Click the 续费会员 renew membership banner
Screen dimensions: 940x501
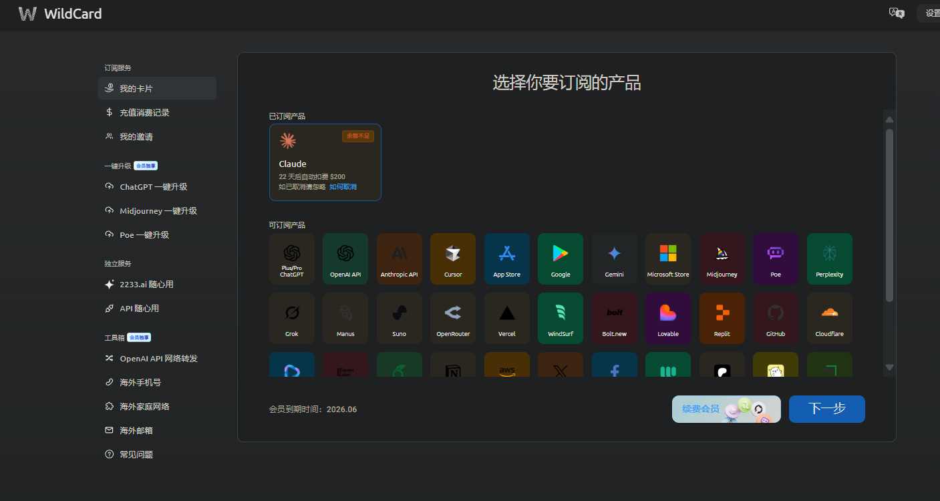726,409
